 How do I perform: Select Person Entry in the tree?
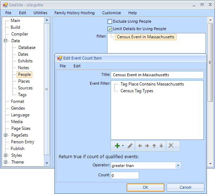(x=23, y=142)
